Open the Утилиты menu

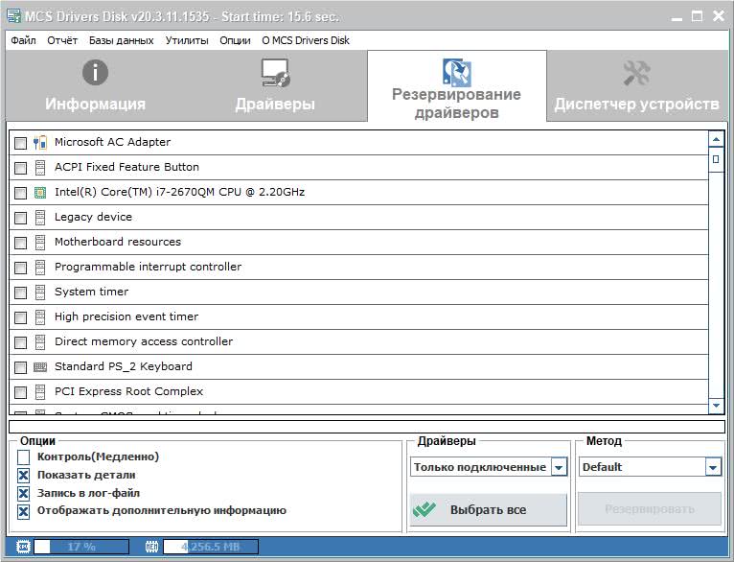(187, 40)
